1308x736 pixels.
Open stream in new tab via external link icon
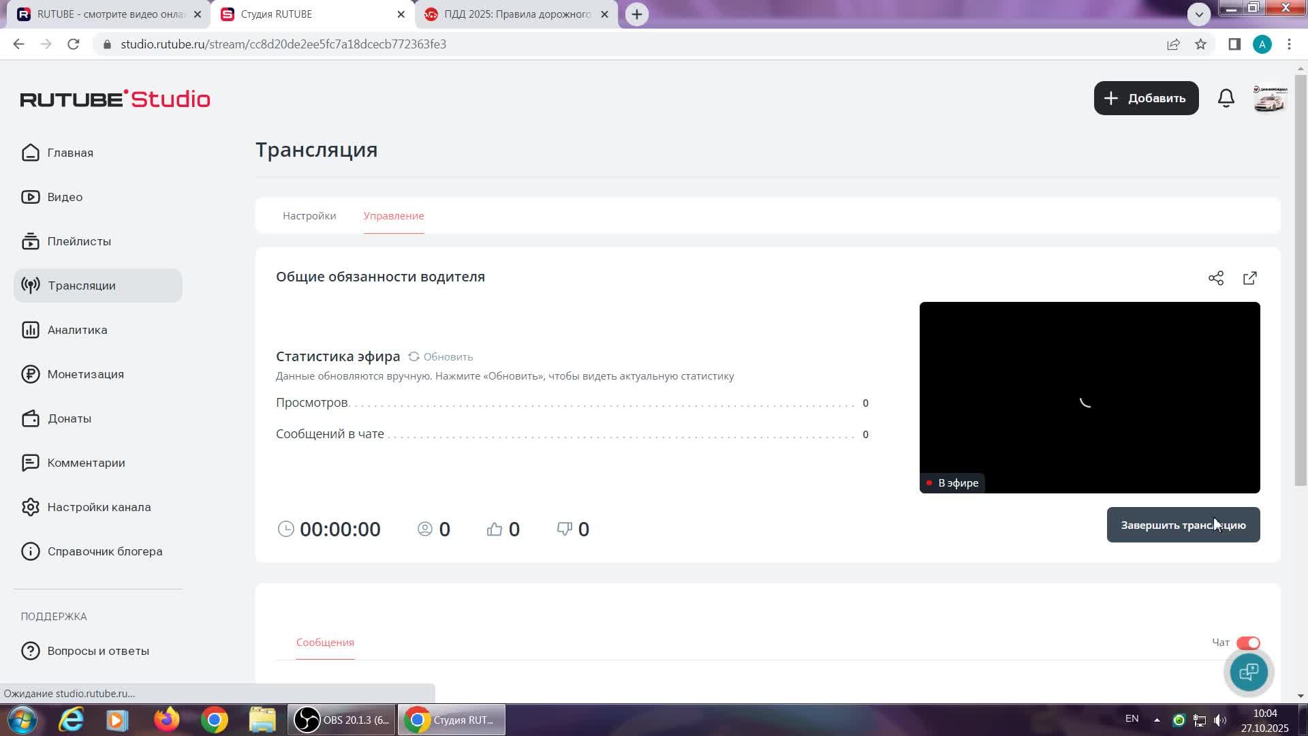(x=1249, y=278)
